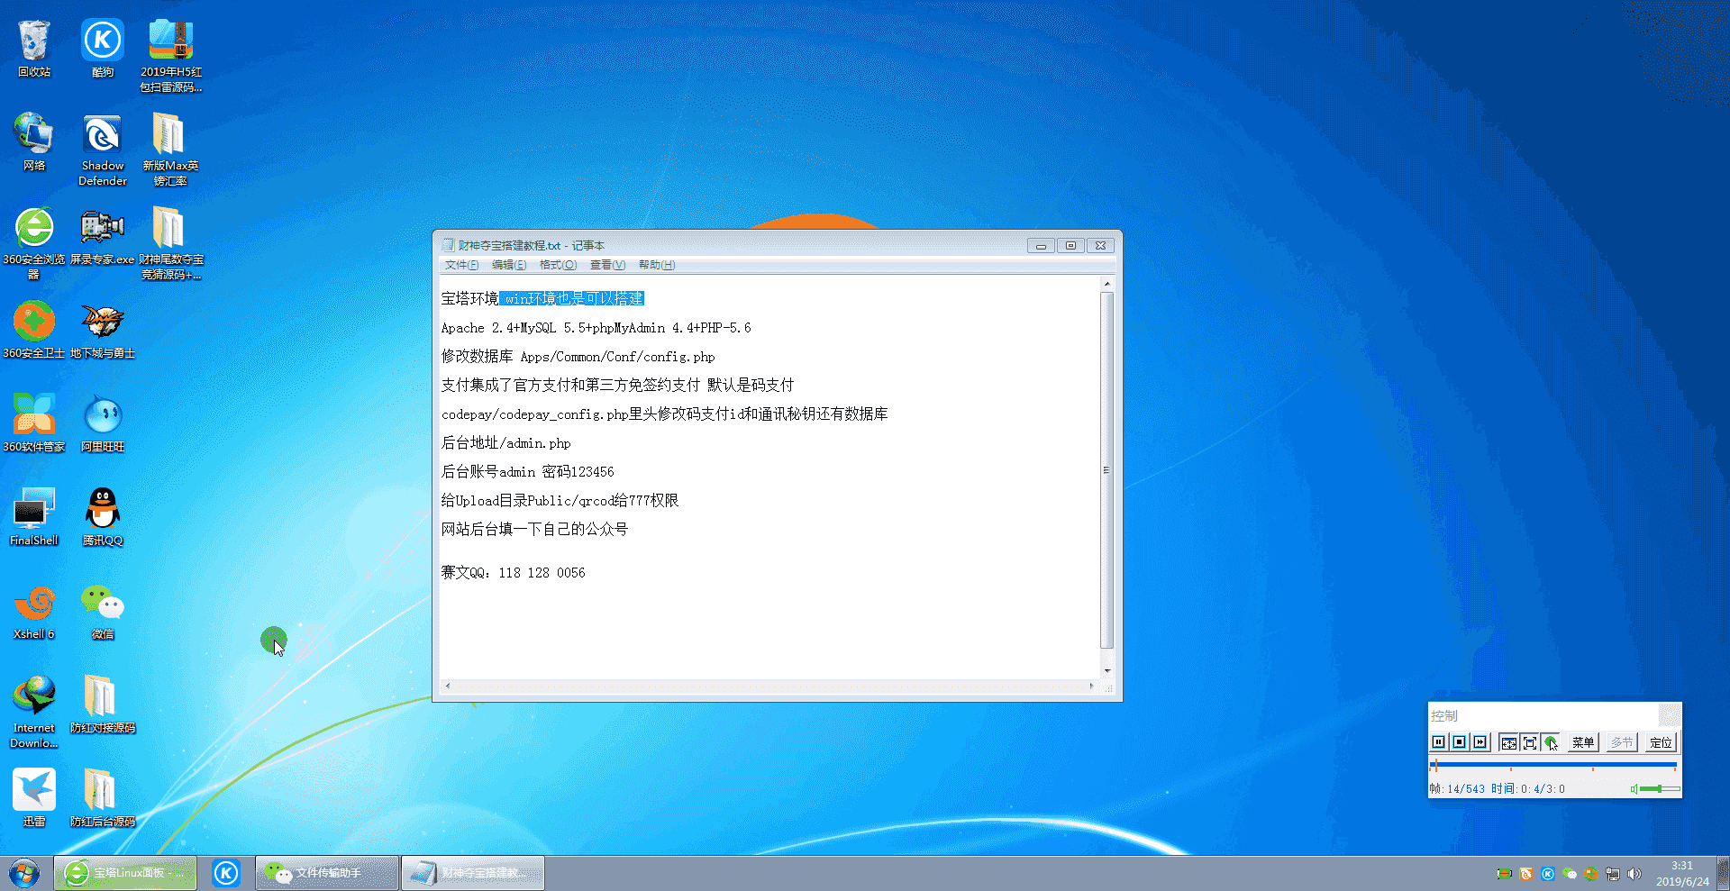Screen dimensions: 1730x891
Task: Open the 查看(V) menu in Notepad
Action: tap(607, 265)
